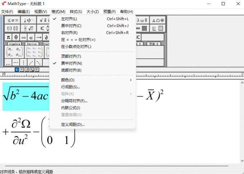
Task: Click the scroll up arrow of equation area
Action: coord(242,83)
